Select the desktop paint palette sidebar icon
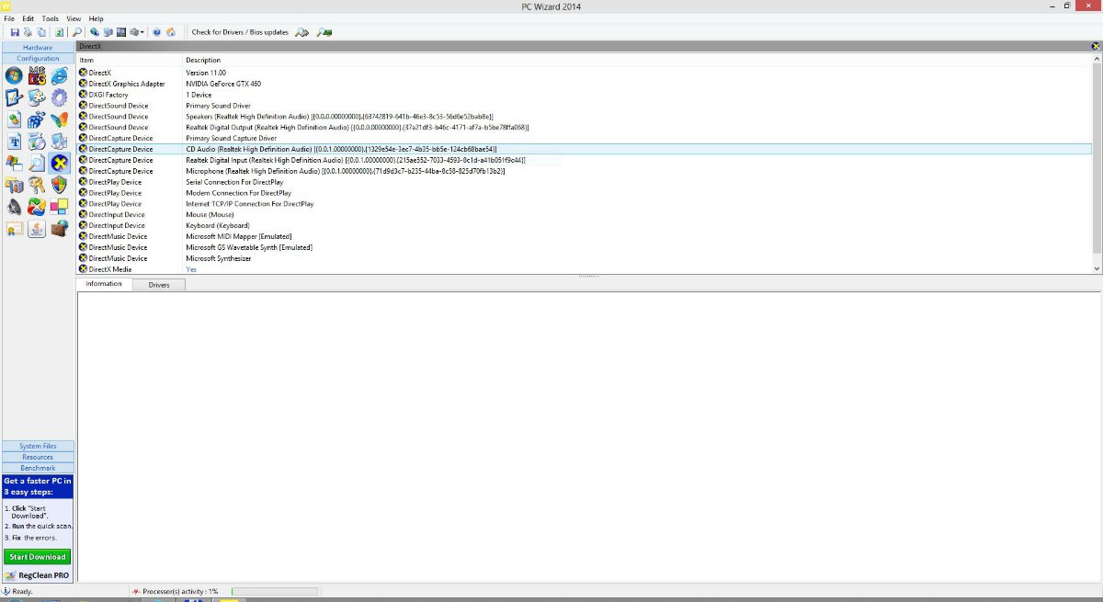Screen dimensions: 1103x602 [x=37, y=97]
